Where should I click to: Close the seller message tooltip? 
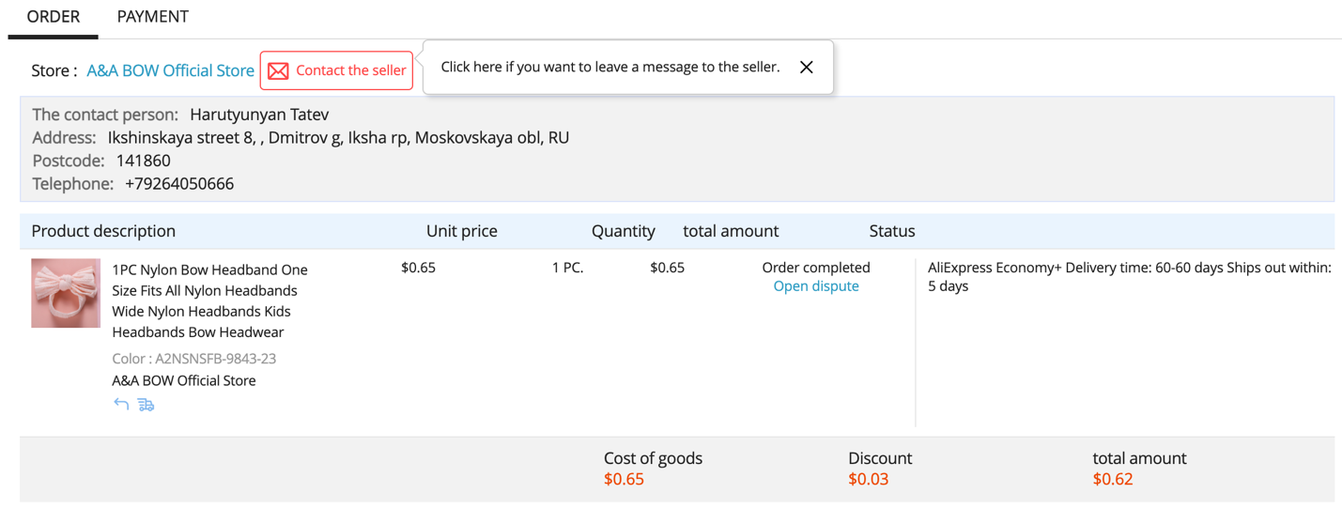point(806,68)
